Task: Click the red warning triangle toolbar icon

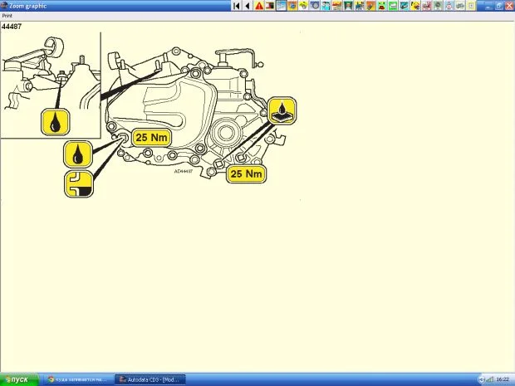Action: pos(259,5)
